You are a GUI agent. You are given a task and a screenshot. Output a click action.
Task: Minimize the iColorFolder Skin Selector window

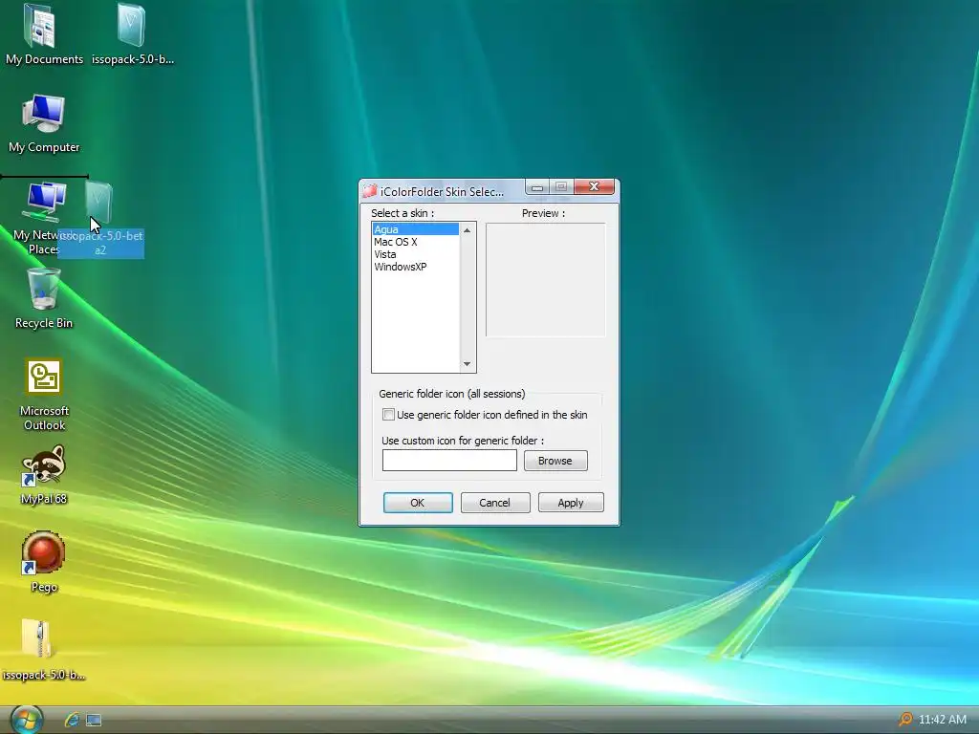click(x=537, y=186)
